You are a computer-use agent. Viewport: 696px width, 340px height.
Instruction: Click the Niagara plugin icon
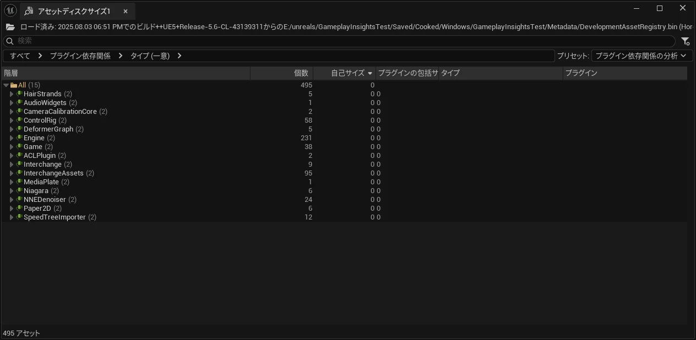[19, 191]
